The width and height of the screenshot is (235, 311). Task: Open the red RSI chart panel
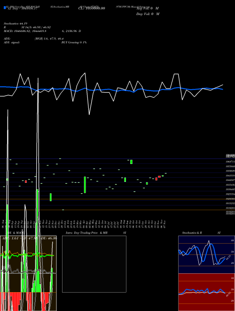206,292
